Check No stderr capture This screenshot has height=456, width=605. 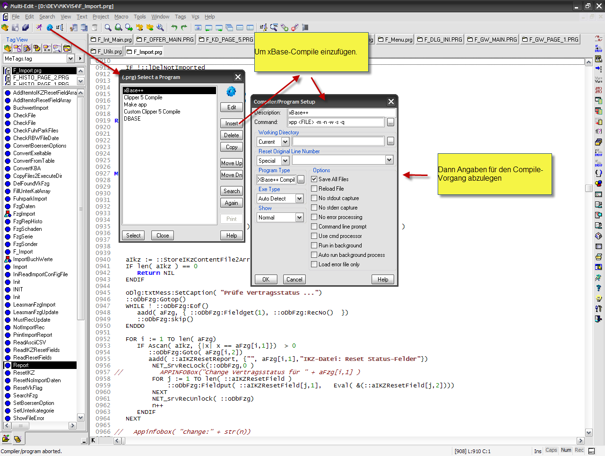click(314, 208)
